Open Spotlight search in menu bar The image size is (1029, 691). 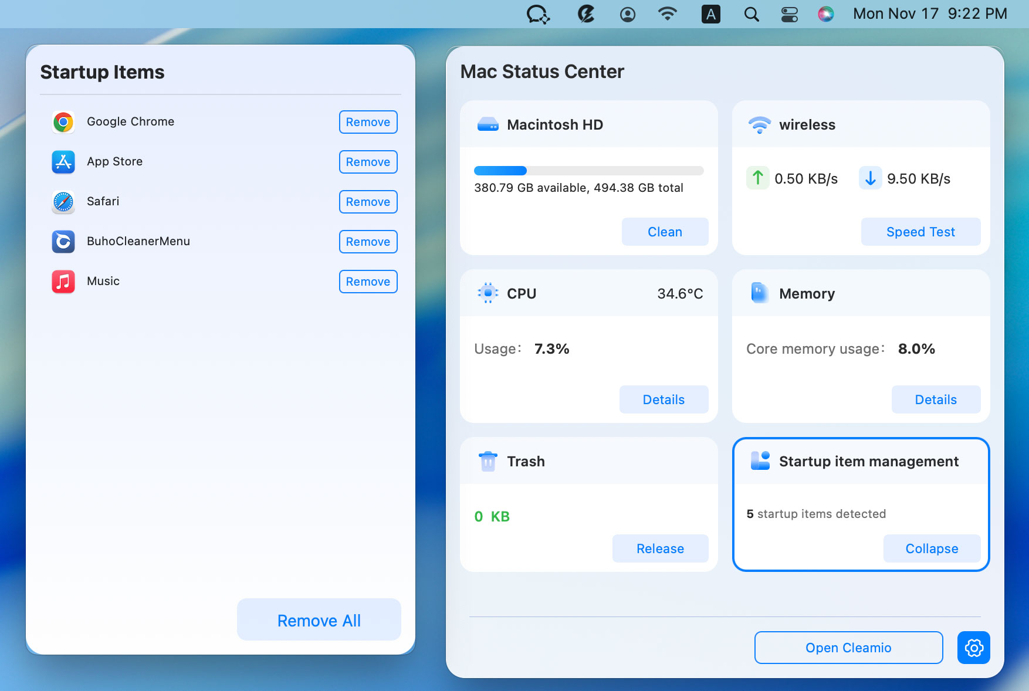(x=751, y=14)
